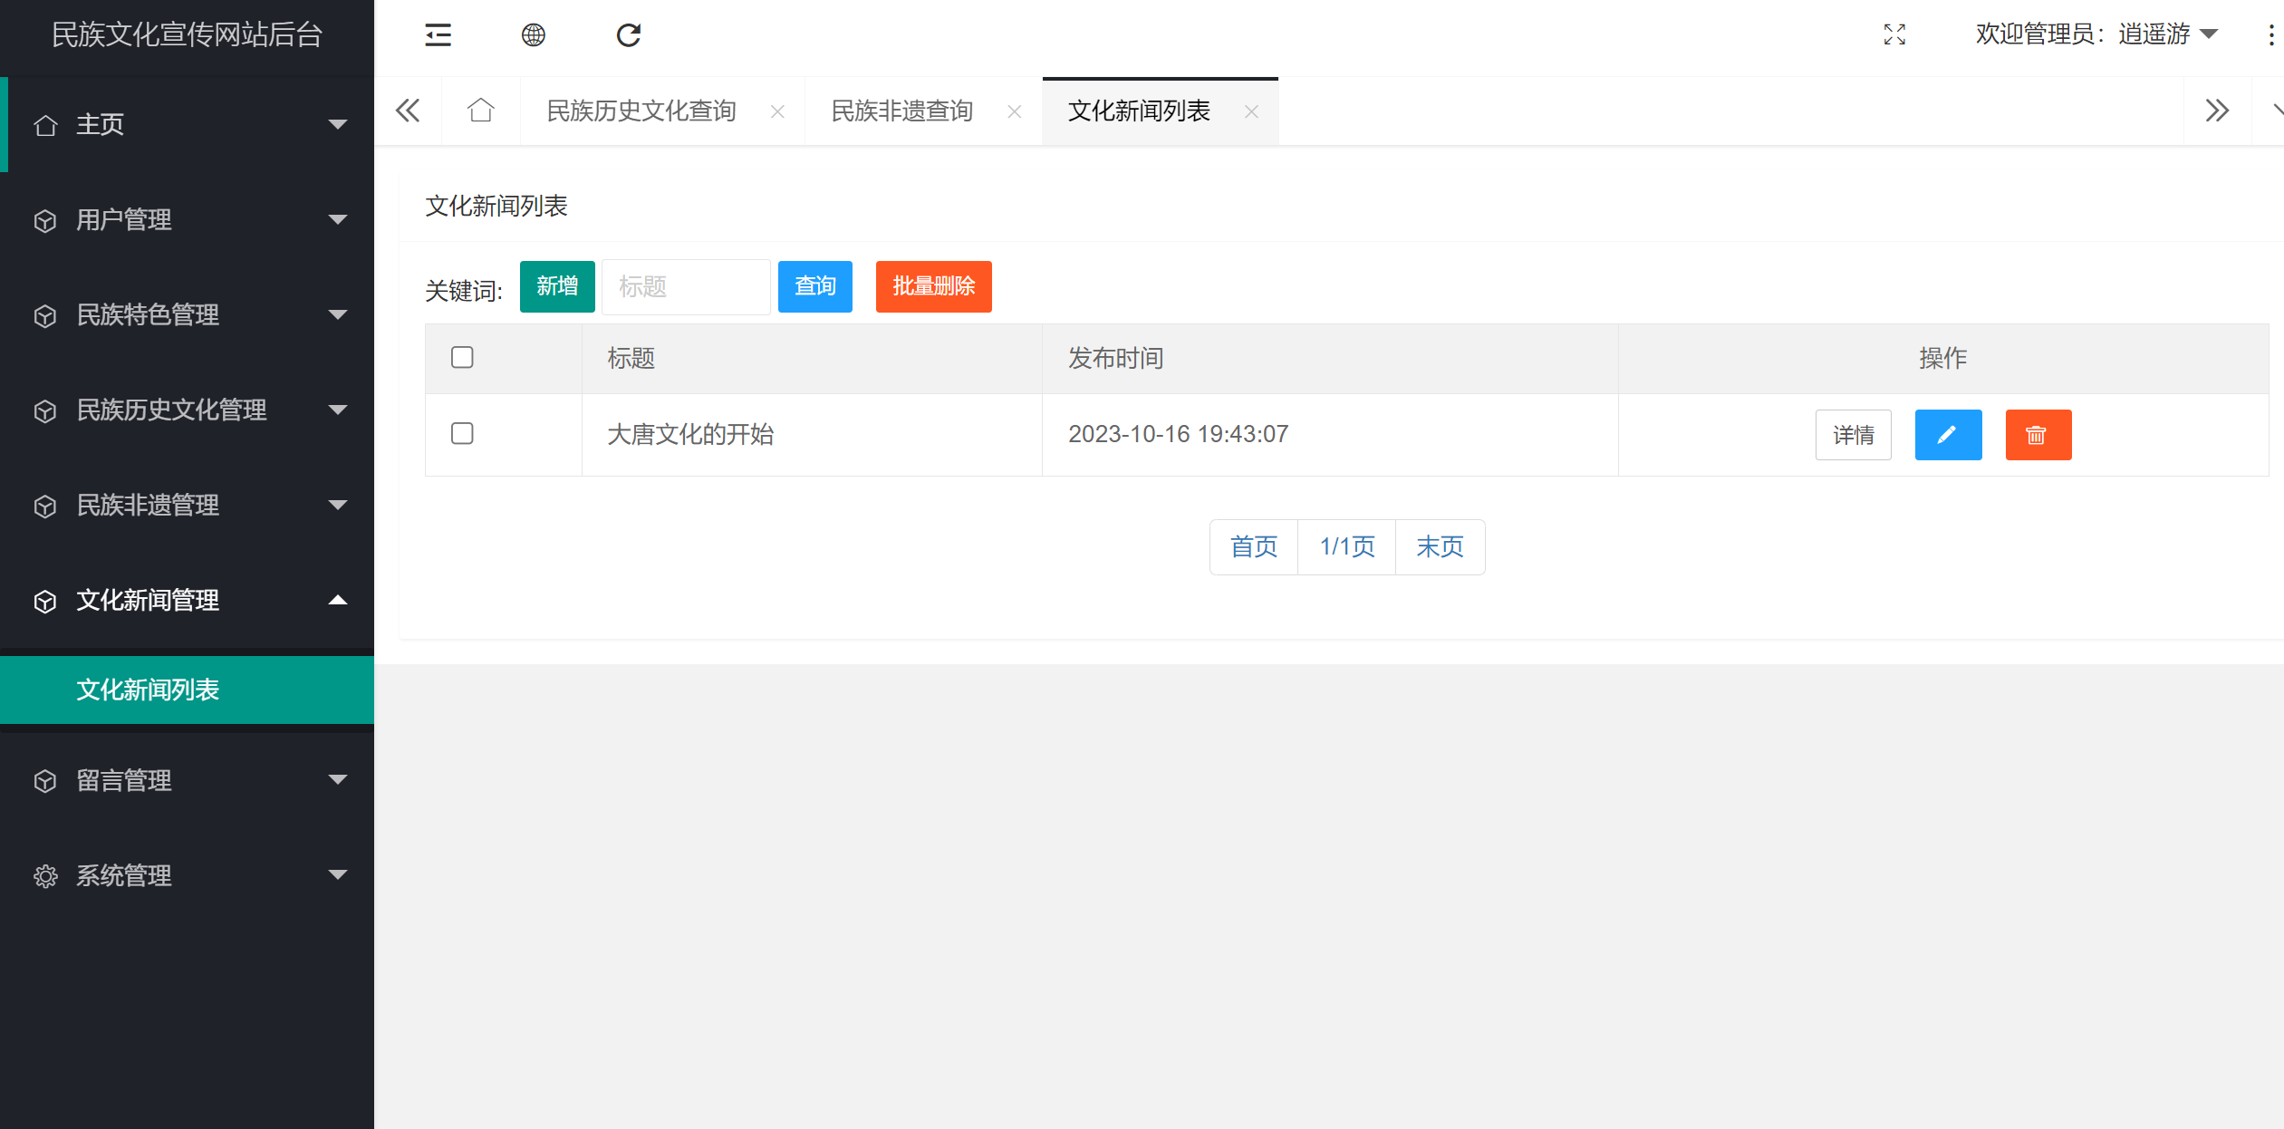
Task: Click the red 批量删除 button
Action: pos(933,286)
